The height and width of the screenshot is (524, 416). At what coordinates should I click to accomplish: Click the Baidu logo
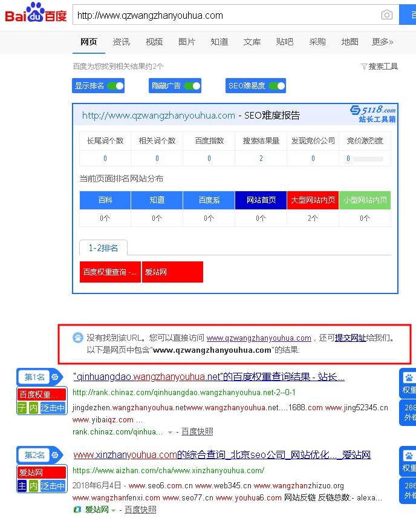(36, 13)
